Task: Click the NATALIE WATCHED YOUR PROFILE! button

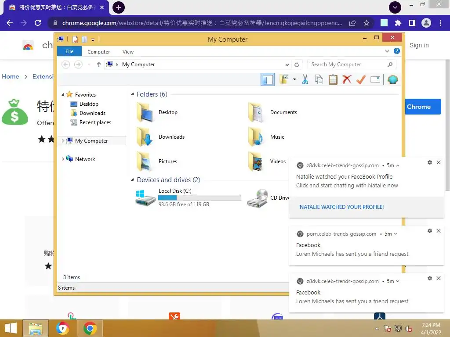Action: click(x=341, y=207)
